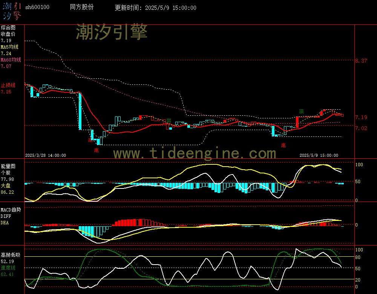Click the 80 axis label in 高抛低吸

pyautogui.click(x=358, y=257)
